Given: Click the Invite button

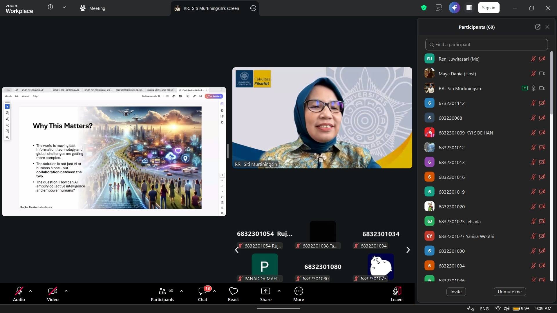Looking at the screenshot, I should click(x=456, y=292).
